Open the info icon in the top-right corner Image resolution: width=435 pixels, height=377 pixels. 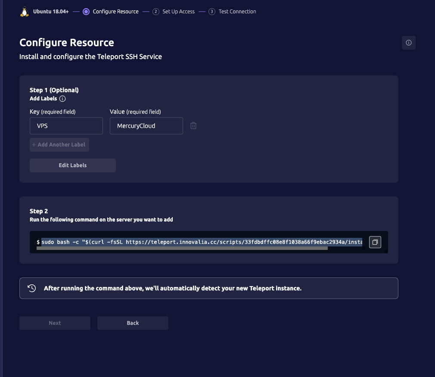point(408,43)
